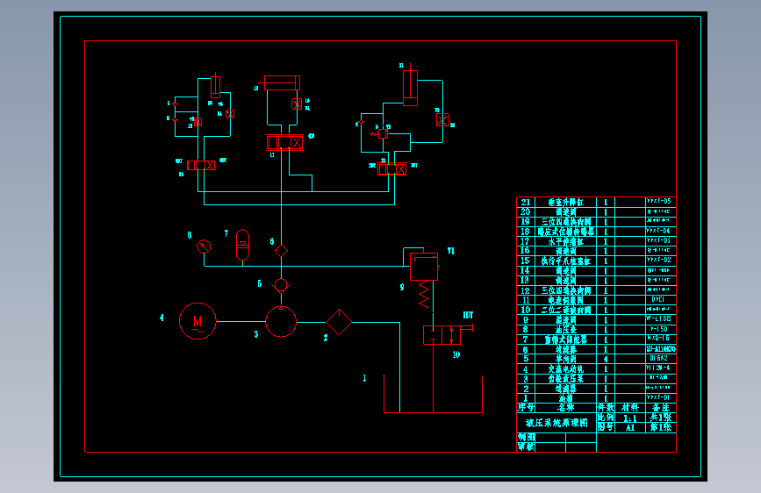Click the 备注 header cell
This screenshot has height=493, width=761.
[x=661, y=408]
